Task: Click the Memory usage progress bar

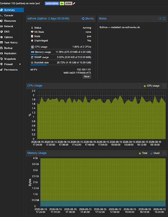Action: pos(61,54)
